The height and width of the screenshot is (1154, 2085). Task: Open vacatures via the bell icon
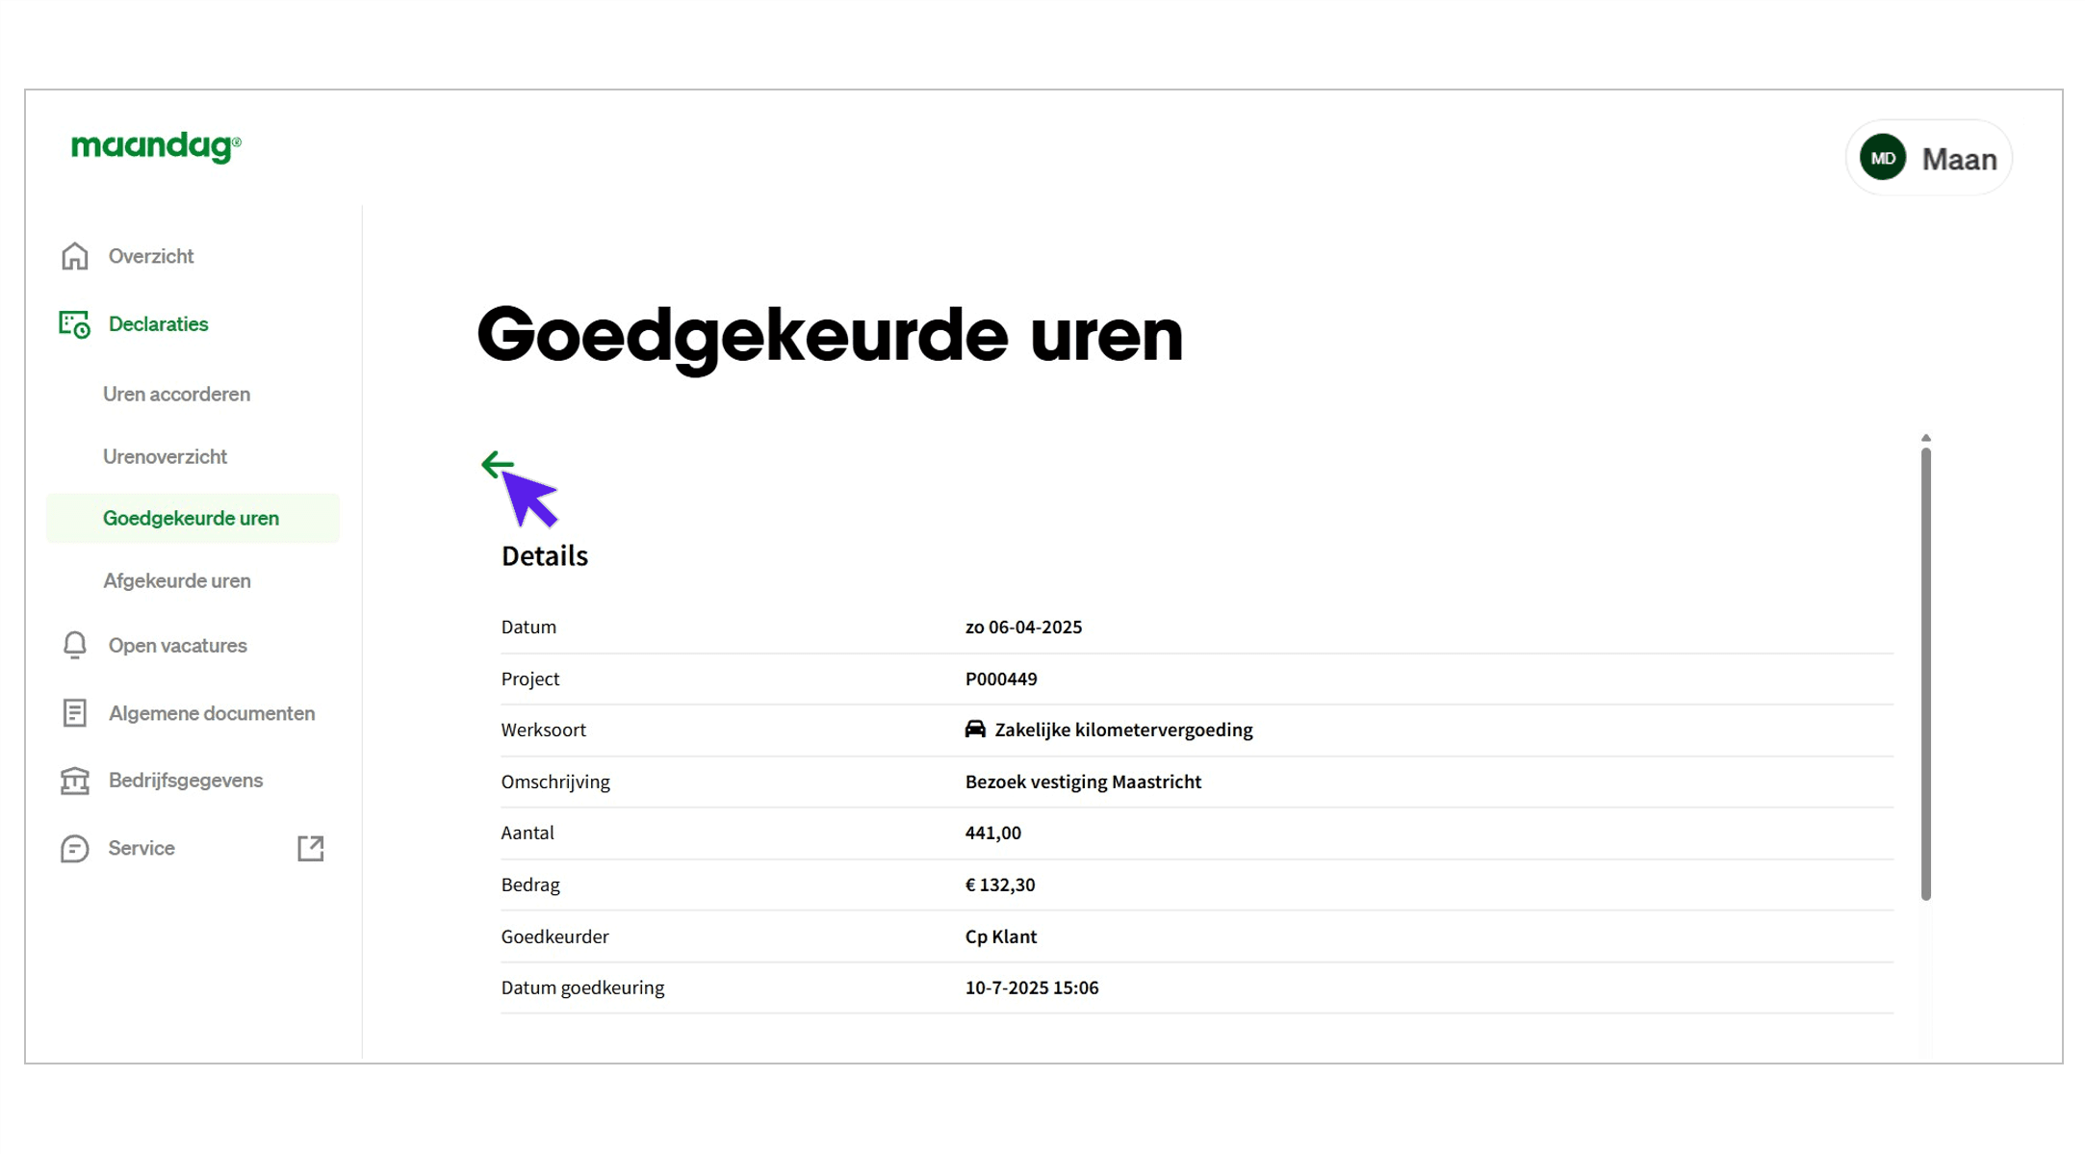[x=74, y=645]
